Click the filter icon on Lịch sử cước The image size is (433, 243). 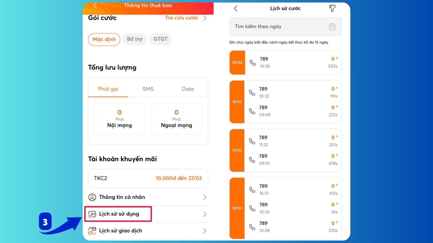[332, 8]
